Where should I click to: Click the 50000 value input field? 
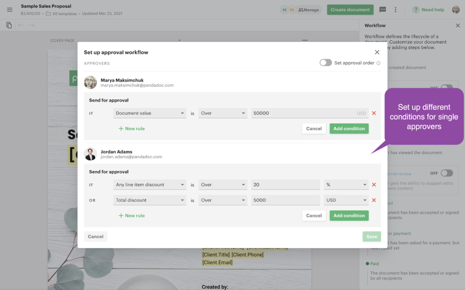(x=295, y=113)
